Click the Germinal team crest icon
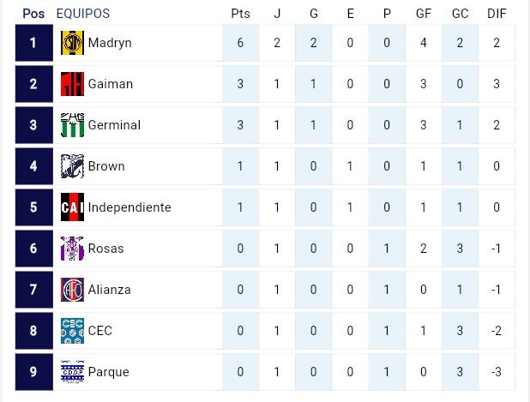The height and width of the screenshot is (402, 530). tap(72, 125)
